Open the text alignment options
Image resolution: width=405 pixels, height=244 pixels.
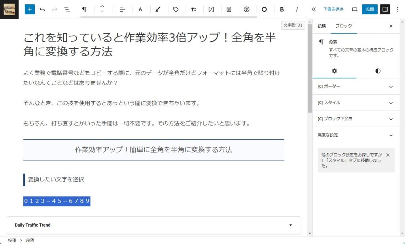(x=122, y=9)
